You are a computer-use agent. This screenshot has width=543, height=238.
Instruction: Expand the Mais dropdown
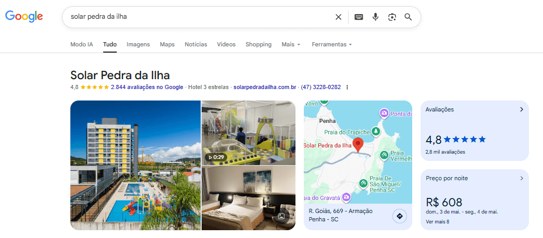pyautogui.click(x=291, y=44)
